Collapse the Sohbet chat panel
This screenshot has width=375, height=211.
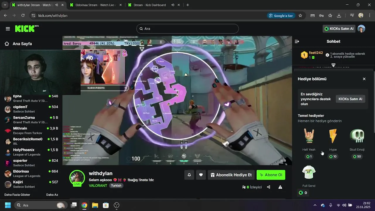297,41
